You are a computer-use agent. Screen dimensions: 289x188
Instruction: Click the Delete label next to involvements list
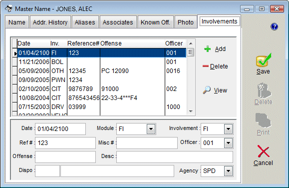[219, 66]
